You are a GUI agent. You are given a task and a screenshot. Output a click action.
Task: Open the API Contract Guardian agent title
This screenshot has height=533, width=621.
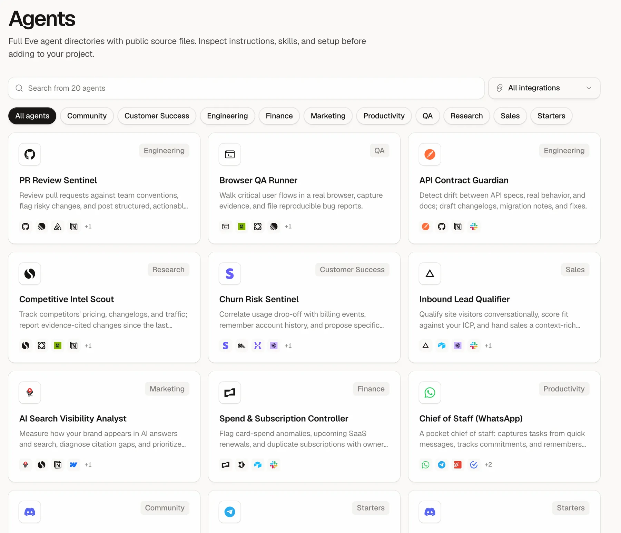coord(464,180)
